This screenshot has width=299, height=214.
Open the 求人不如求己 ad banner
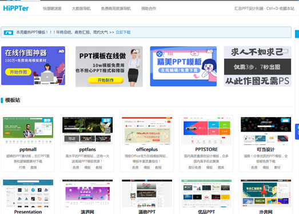click(257, 66)
